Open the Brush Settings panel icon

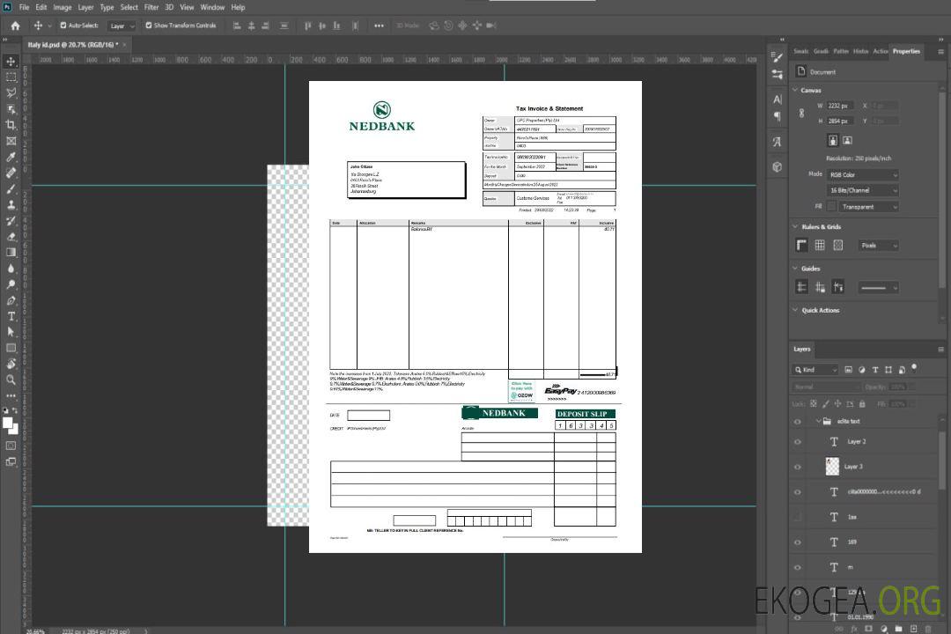tap(778, 57)
